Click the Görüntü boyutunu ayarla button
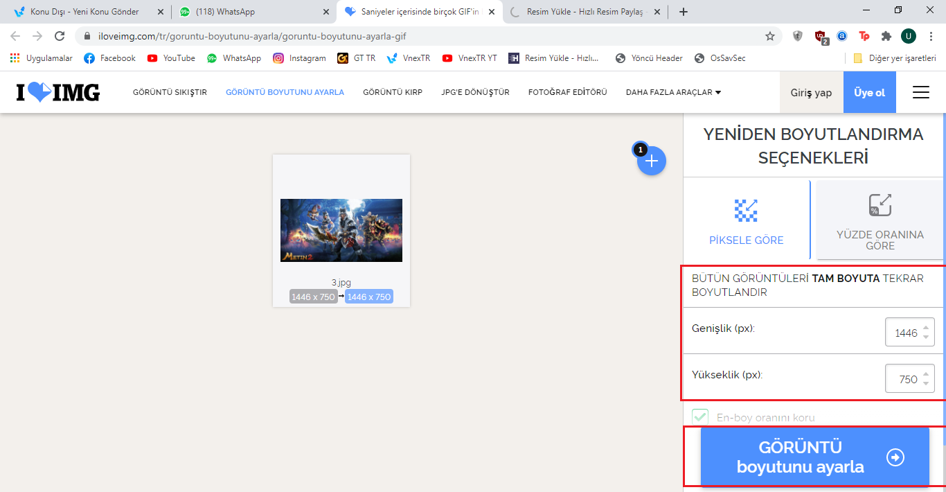 (x=814, y=457)
